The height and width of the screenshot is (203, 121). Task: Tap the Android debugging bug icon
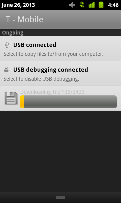click(x=7, y=70)
